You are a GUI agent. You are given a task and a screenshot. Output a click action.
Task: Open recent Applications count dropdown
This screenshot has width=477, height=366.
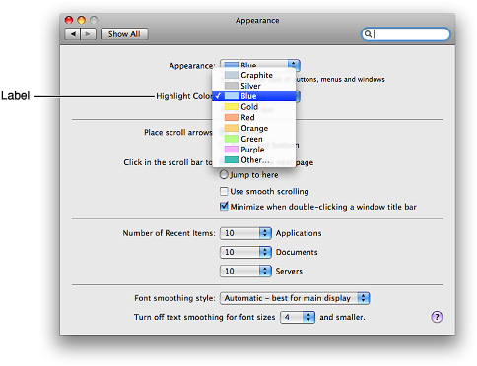[245, 233]
